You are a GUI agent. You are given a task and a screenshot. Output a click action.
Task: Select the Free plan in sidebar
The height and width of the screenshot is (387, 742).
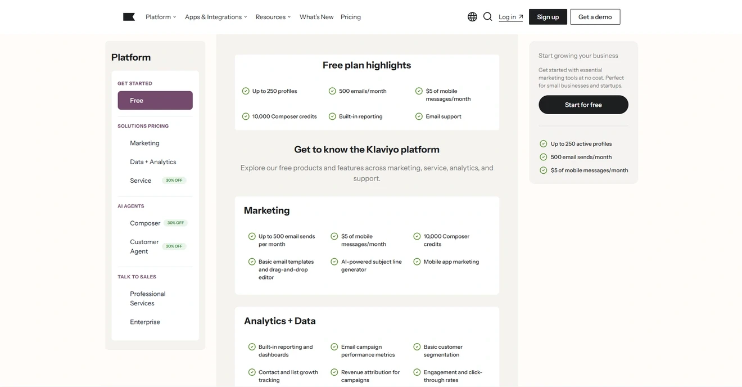click(x=155, y=100)
